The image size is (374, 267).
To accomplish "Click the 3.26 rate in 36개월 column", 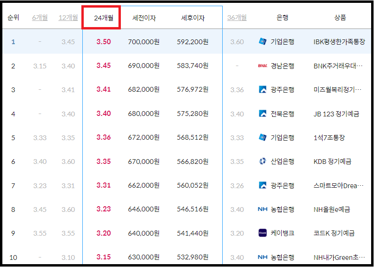I will coord(237,186).
